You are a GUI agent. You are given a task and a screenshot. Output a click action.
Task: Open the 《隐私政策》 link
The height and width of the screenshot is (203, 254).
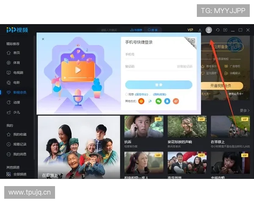click(160, 94)
